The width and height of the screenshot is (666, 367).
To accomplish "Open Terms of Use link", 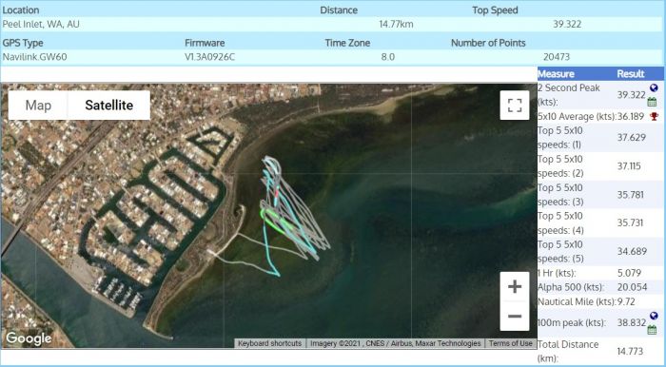I will click(x=510, y=343).
